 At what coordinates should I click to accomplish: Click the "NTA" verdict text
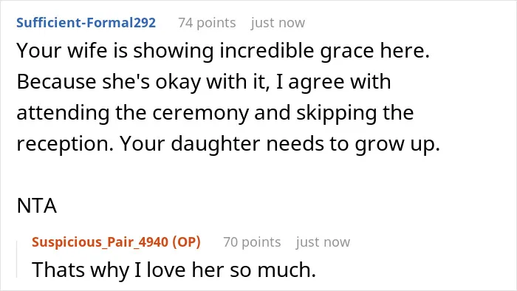pyautogui.click(x=37, y=205)
